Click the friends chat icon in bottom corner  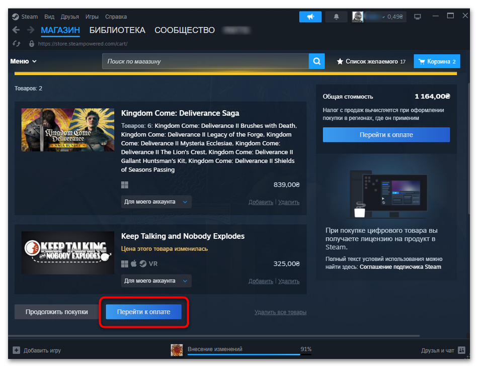461,350
